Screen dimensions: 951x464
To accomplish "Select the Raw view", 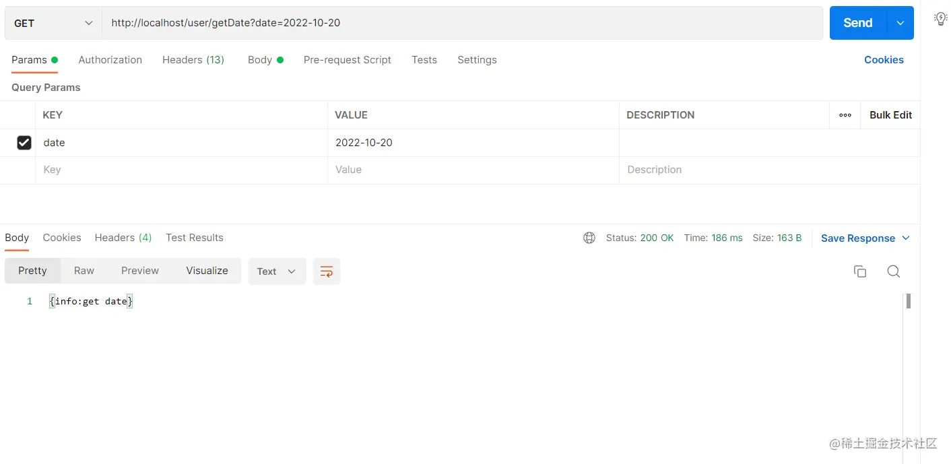I will (x=84, y=271).
